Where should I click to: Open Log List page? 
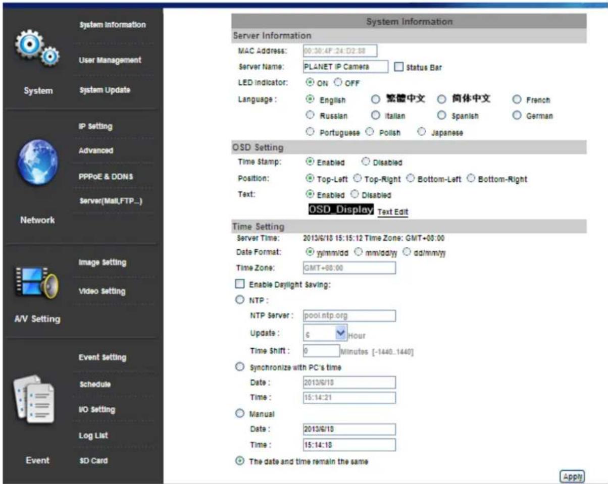click(x=93, y=435)
